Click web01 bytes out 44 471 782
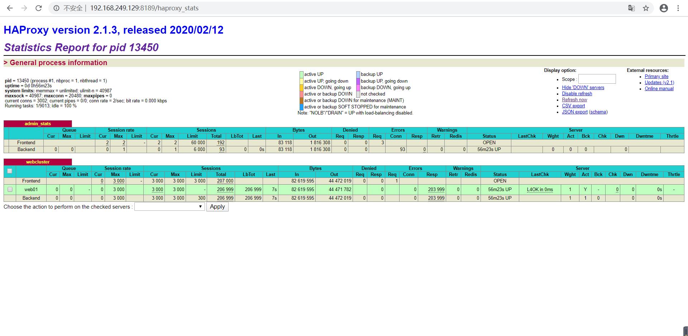688x336 pixels. [x=340, y=190]
